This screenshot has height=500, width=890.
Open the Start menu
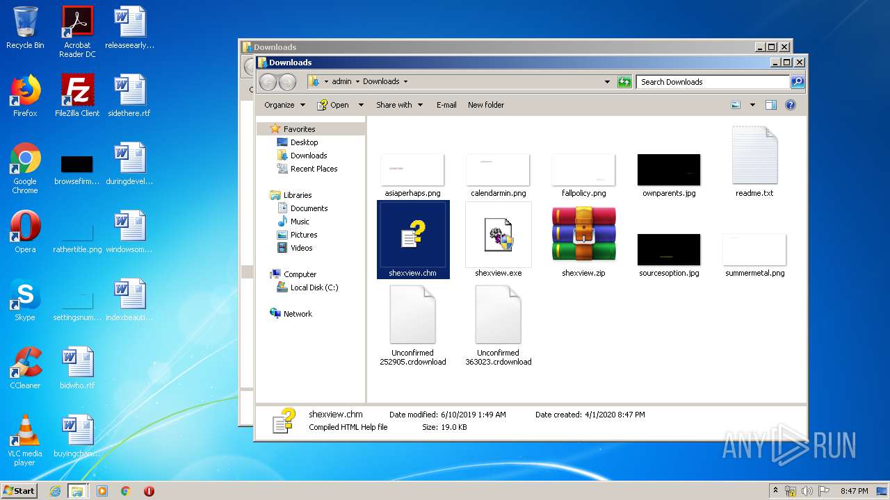(x=19, y=490)
